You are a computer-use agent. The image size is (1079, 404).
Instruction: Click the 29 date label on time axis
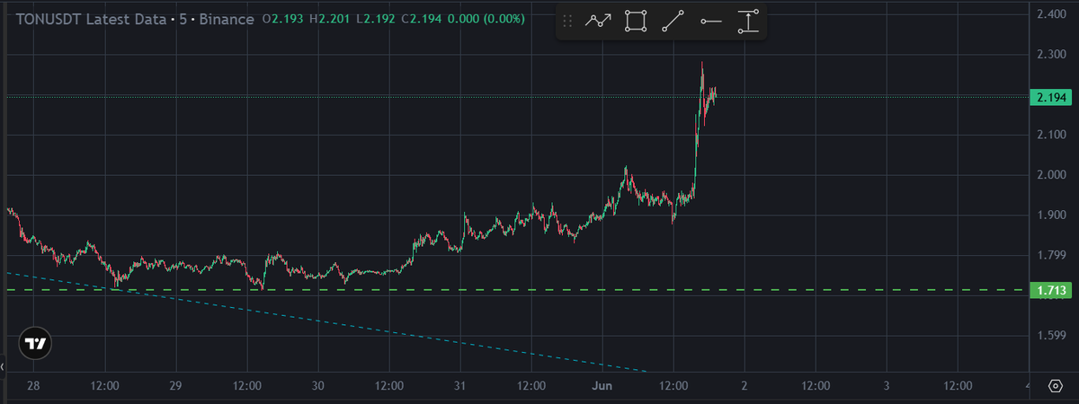pos(175,386)
